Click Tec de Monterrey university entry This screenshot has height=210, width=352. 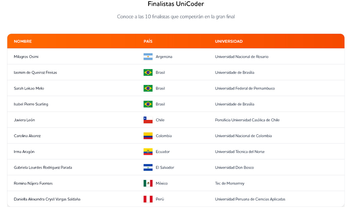pyautogui.click(x=230, y=183)
